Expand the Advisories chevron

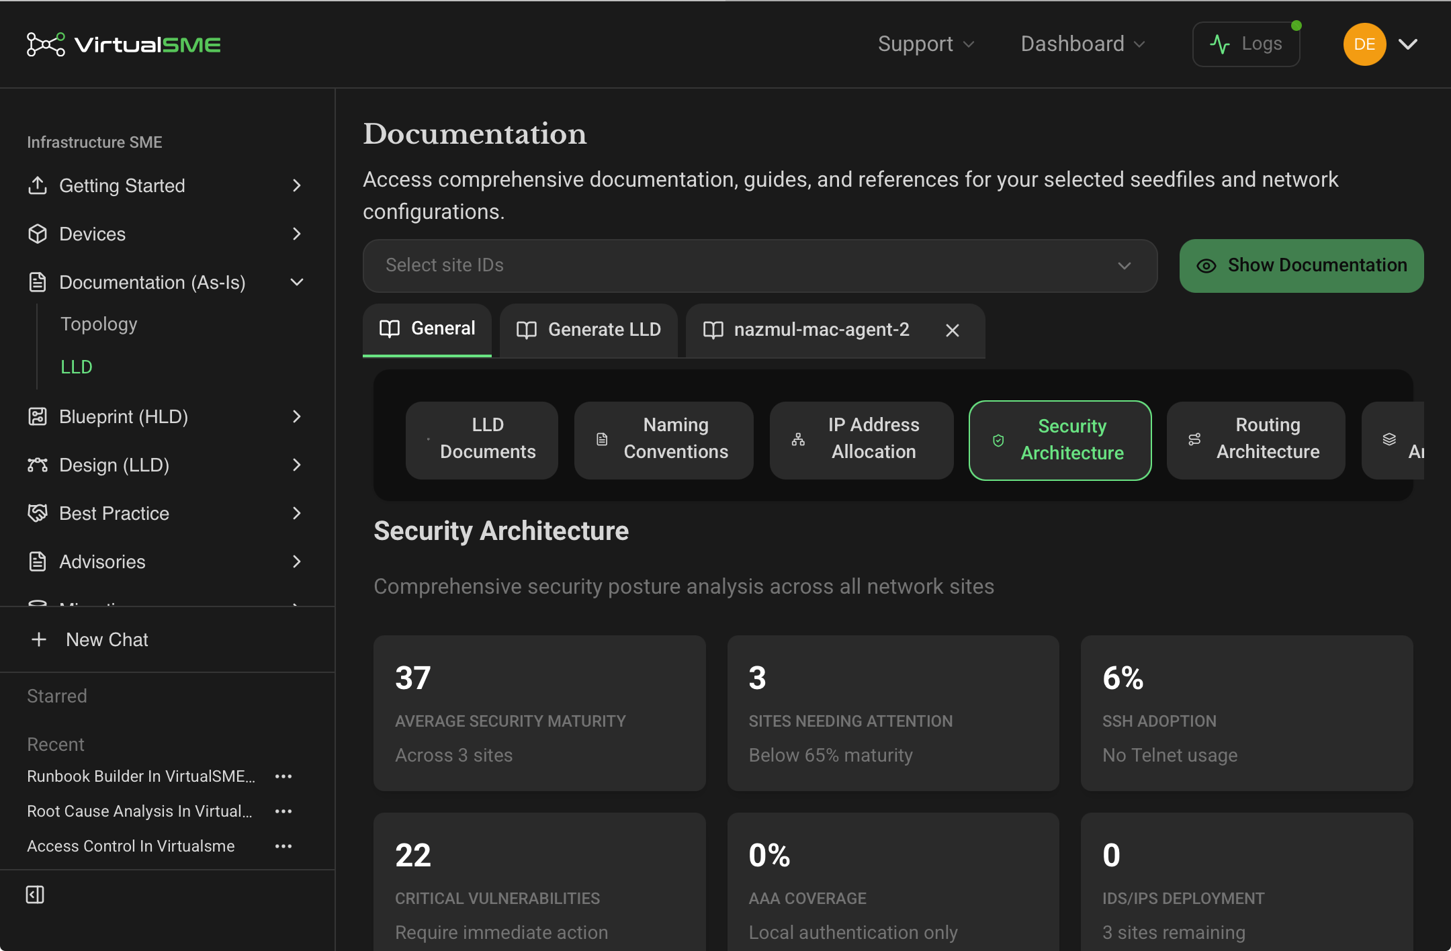297,561
